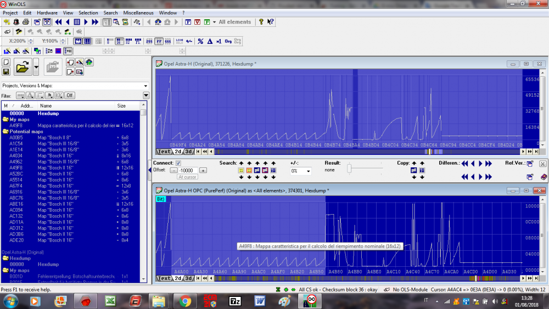Click the x1 factor icon

pyautogui.click(x=219, y=41)
